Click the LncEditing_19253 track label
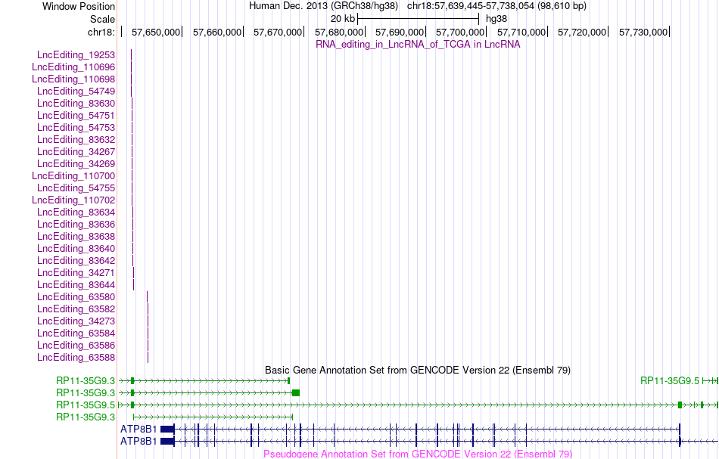The height and width of the screenshot is (459, 719). [x=76, y=55]
